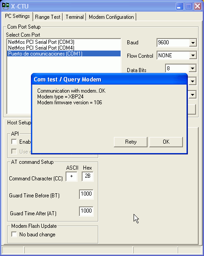Viewport: 204px width, 256px height.
Task: Open the lowest partially hidden dropdown arrow
Action: 192,95
